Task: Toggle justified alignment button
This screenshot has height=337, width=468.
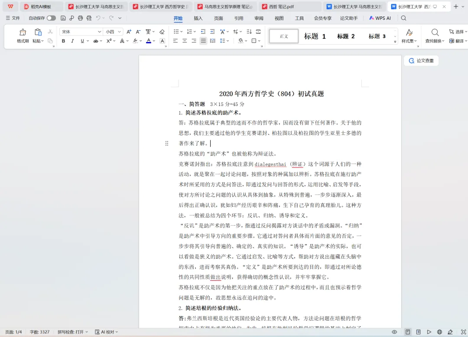Action: tap(203, 41)
